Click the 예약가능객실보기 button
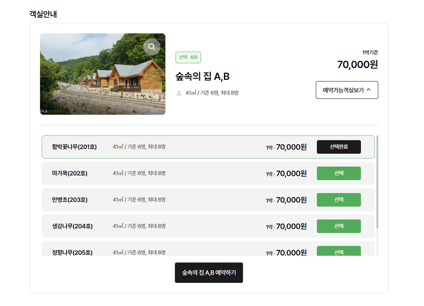The image size is (424, 306). pyautogui.click(x=343, y=90)
